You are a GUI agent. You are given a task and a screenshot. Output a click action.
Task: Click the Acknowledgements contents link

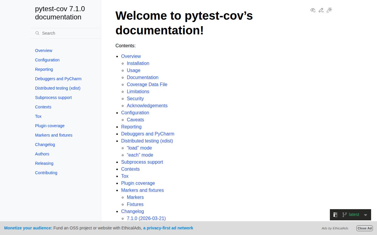[147, 105]
